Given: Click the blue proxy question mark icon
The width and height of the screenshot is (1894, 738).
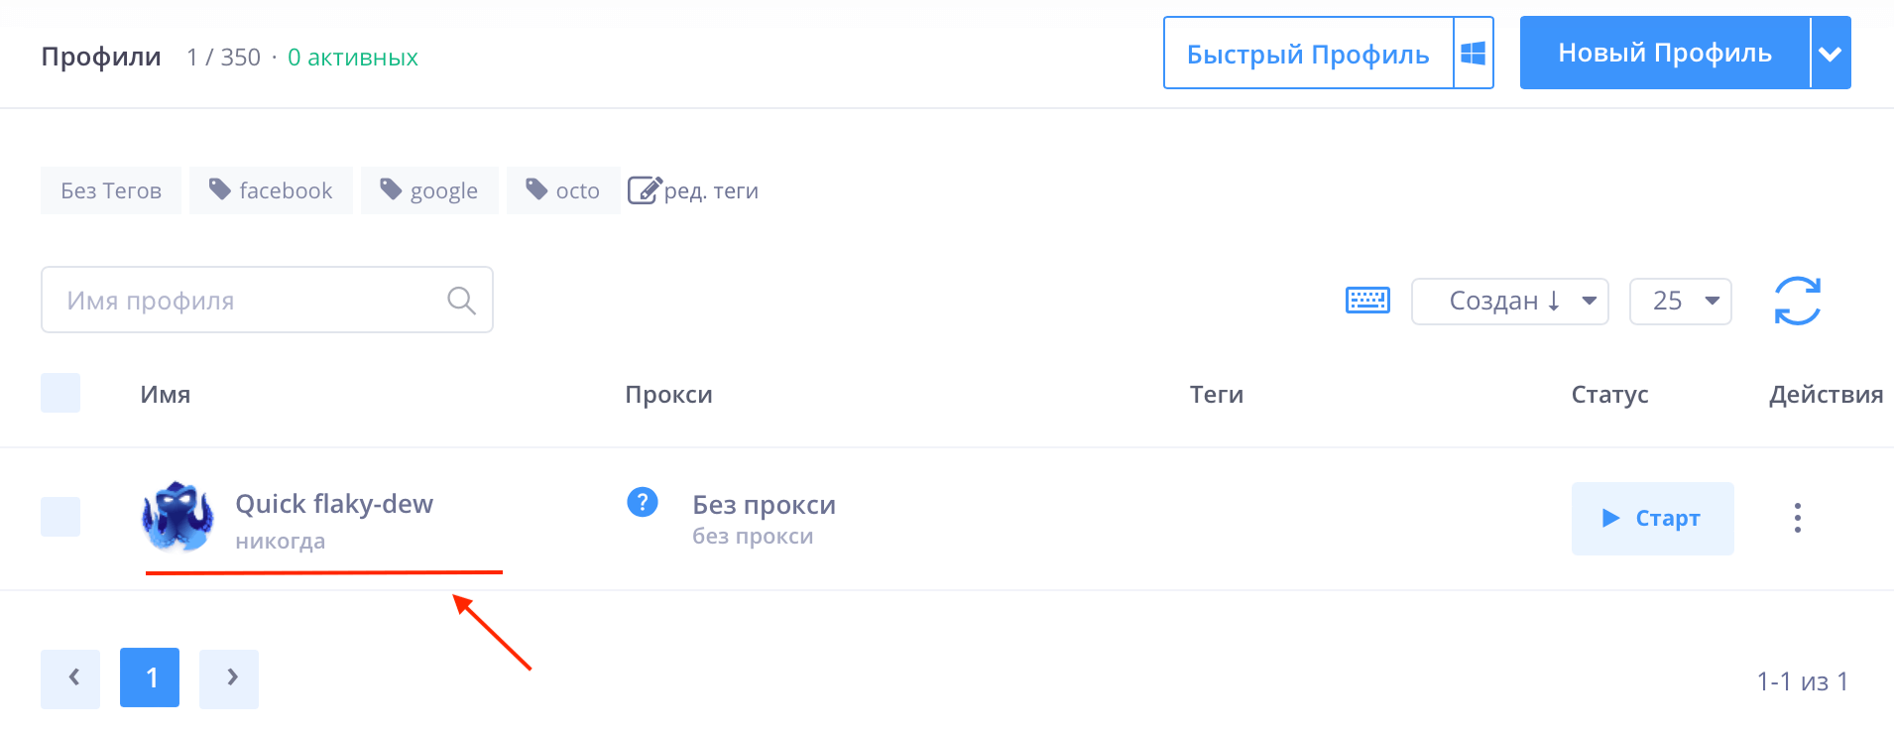Looking at the screenshot, I should point(643,503).
